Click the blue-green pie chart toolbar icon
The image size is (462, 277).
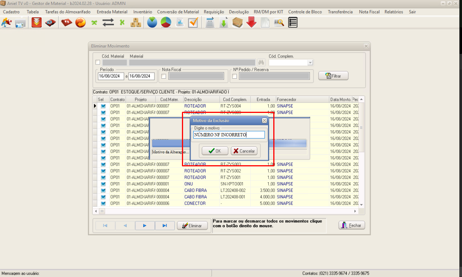click(x=152, y=23)
